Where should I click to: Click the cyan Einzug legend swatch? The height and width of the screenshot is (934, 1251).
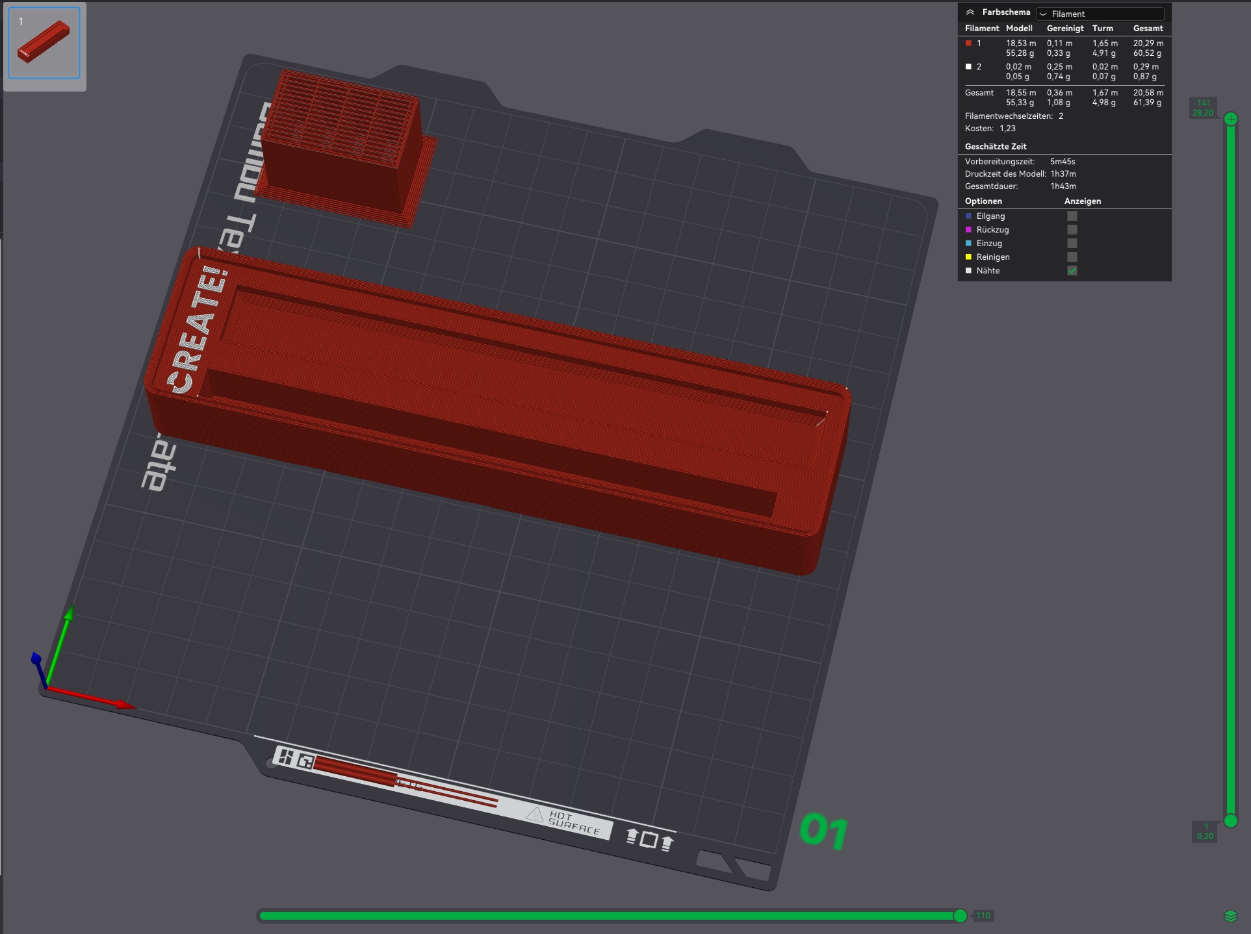[x=970, y=244]
